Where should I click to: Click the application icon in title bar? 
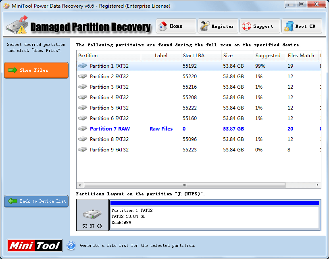(x=6, y=6)
